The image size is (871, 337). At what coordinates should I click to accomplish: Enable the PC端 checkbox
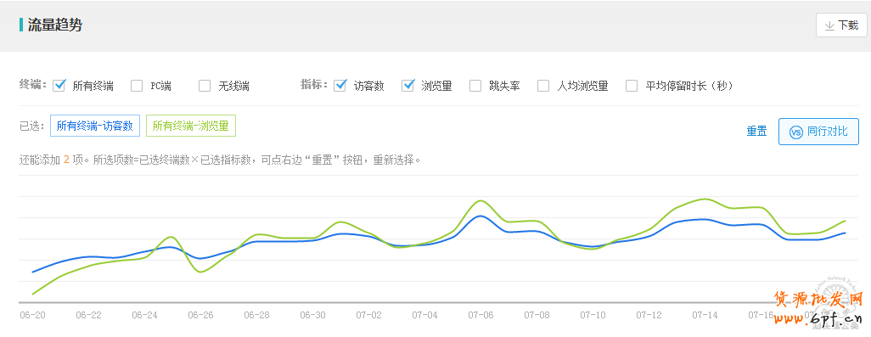coord(137,86)
